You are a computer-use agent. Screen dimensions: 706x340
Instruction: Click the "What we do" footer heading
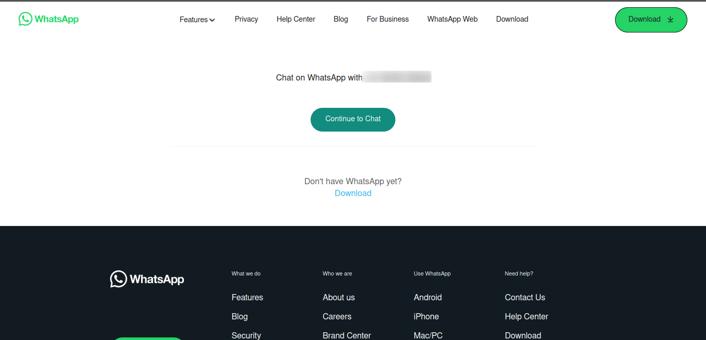246,273
